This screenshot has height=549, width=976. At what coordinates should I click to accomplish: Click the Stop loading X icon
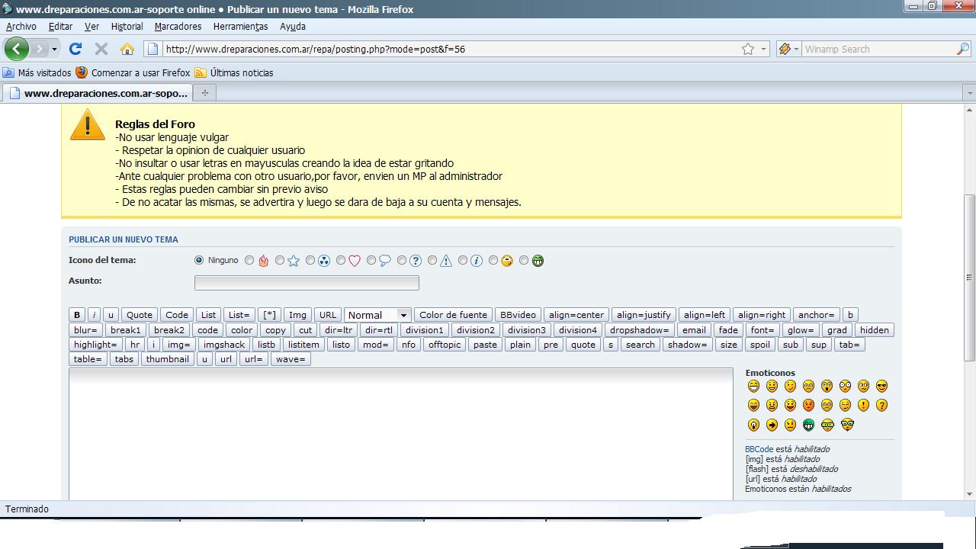pos(101,49)
